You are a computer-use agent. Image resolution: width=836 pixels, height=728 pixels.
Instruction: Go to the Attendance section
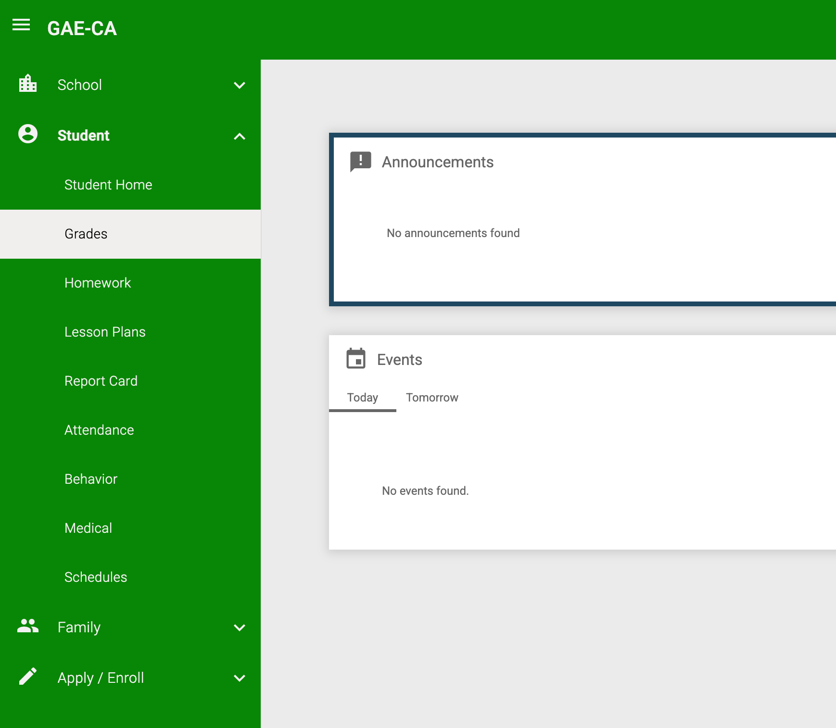[x=99, y=430]
